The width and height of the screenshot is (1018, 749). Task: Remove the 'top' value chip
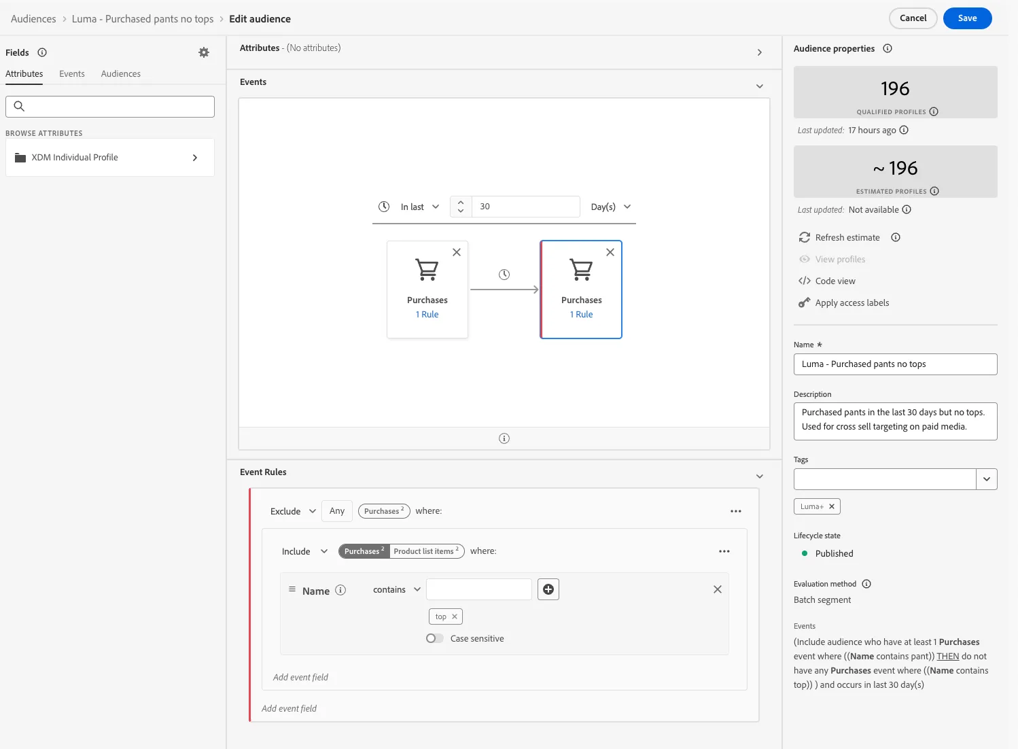click(x=455, y=616)
